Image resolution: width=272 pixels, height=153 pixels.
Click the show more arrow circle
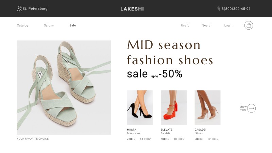(x=251, y=108)
